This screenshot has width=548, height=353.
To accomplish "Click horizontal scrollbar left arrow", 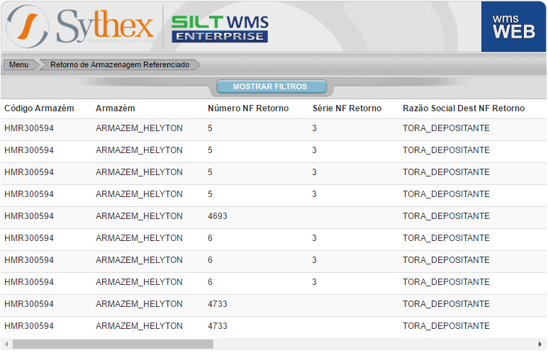I will tap(6, 344).
